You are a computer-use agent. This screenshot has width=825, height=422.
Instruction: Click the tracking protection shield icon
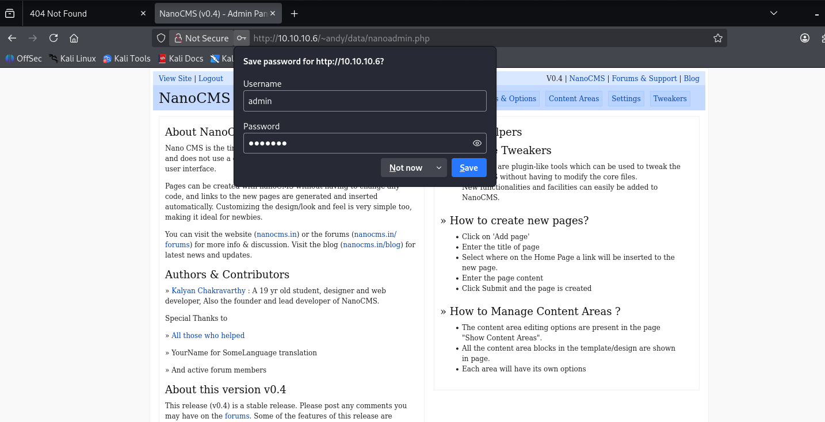161,38
